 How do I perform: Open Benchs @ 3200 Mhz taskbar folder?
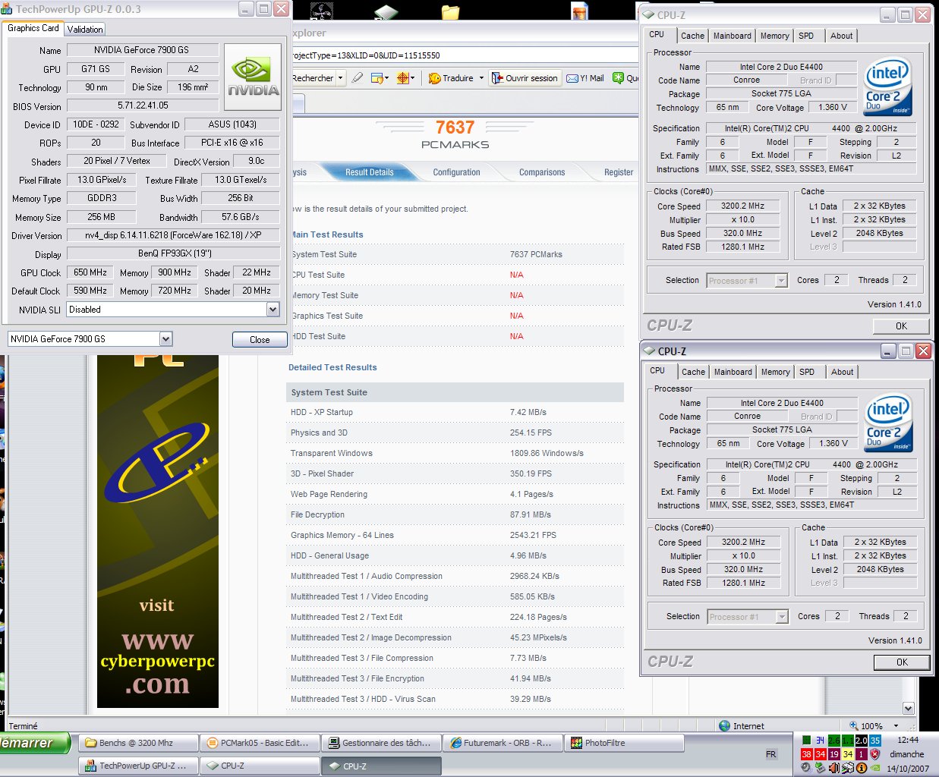pyautogui.click(x=138, y=743)
